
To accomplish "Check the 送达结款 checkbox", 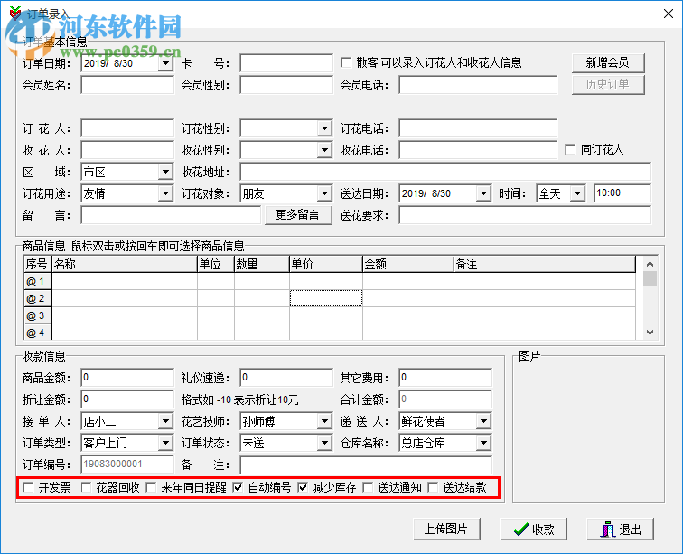I will pyautogui.click(x=433, y=487).
